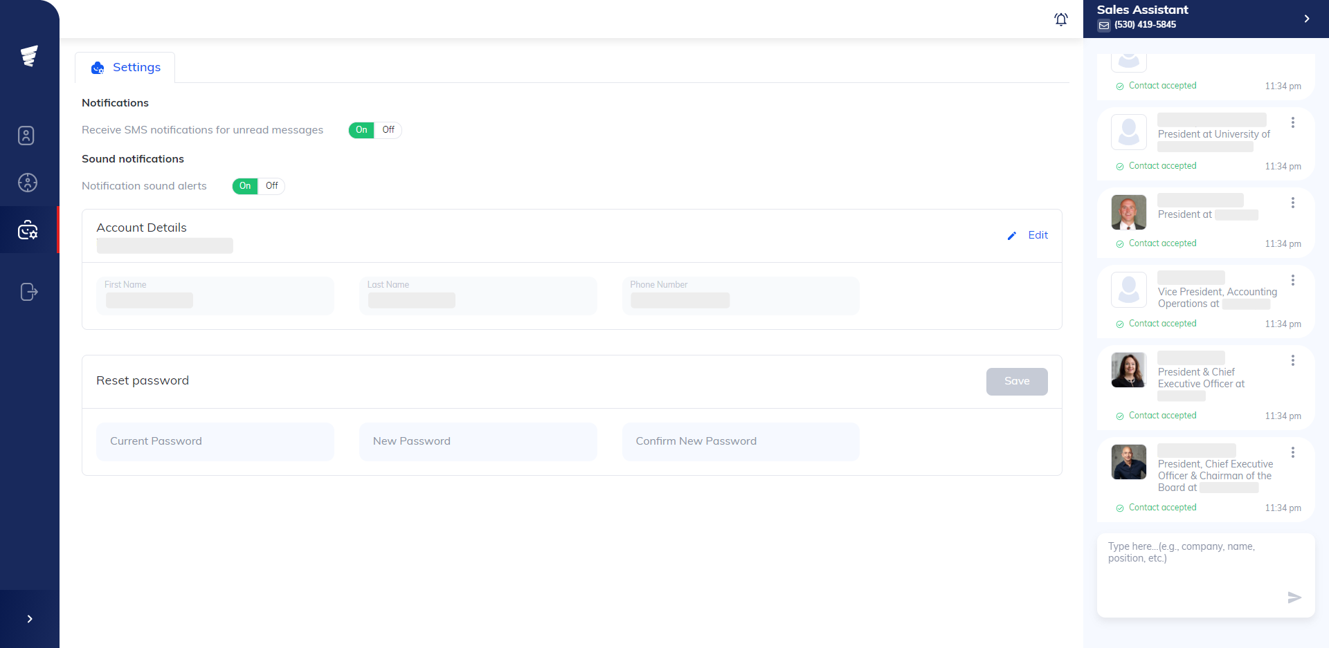
Task: Turn off SMS notifications for unread messages
Action: click(x=388, y=130)
